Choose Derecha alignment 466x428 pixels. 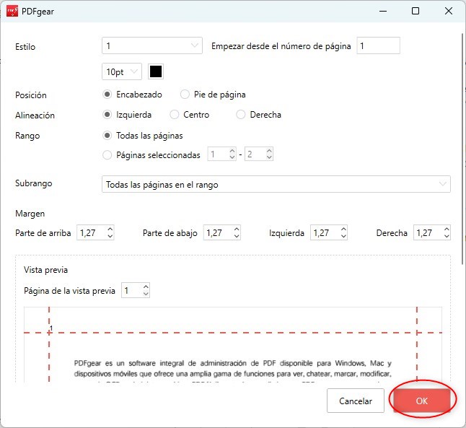241,115
